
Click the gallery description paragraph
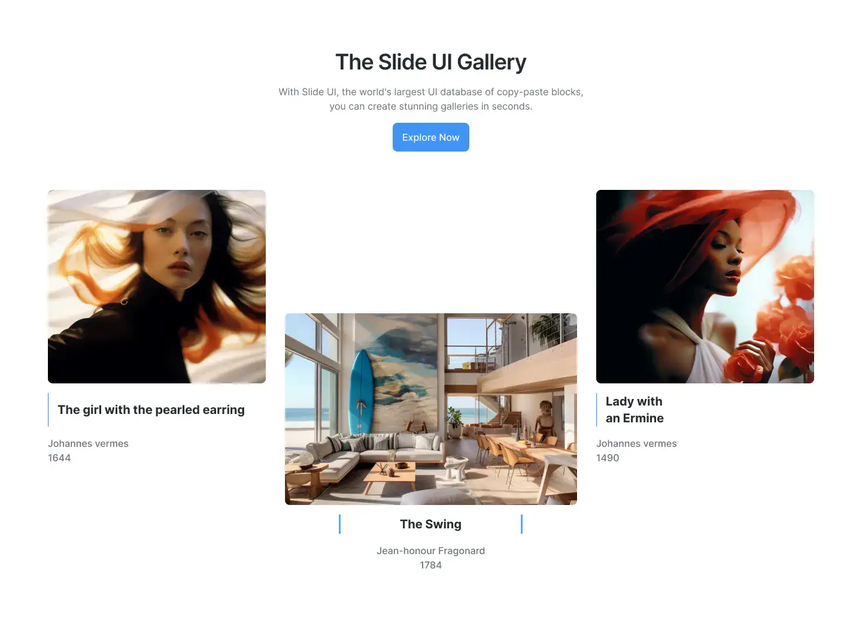431,99
